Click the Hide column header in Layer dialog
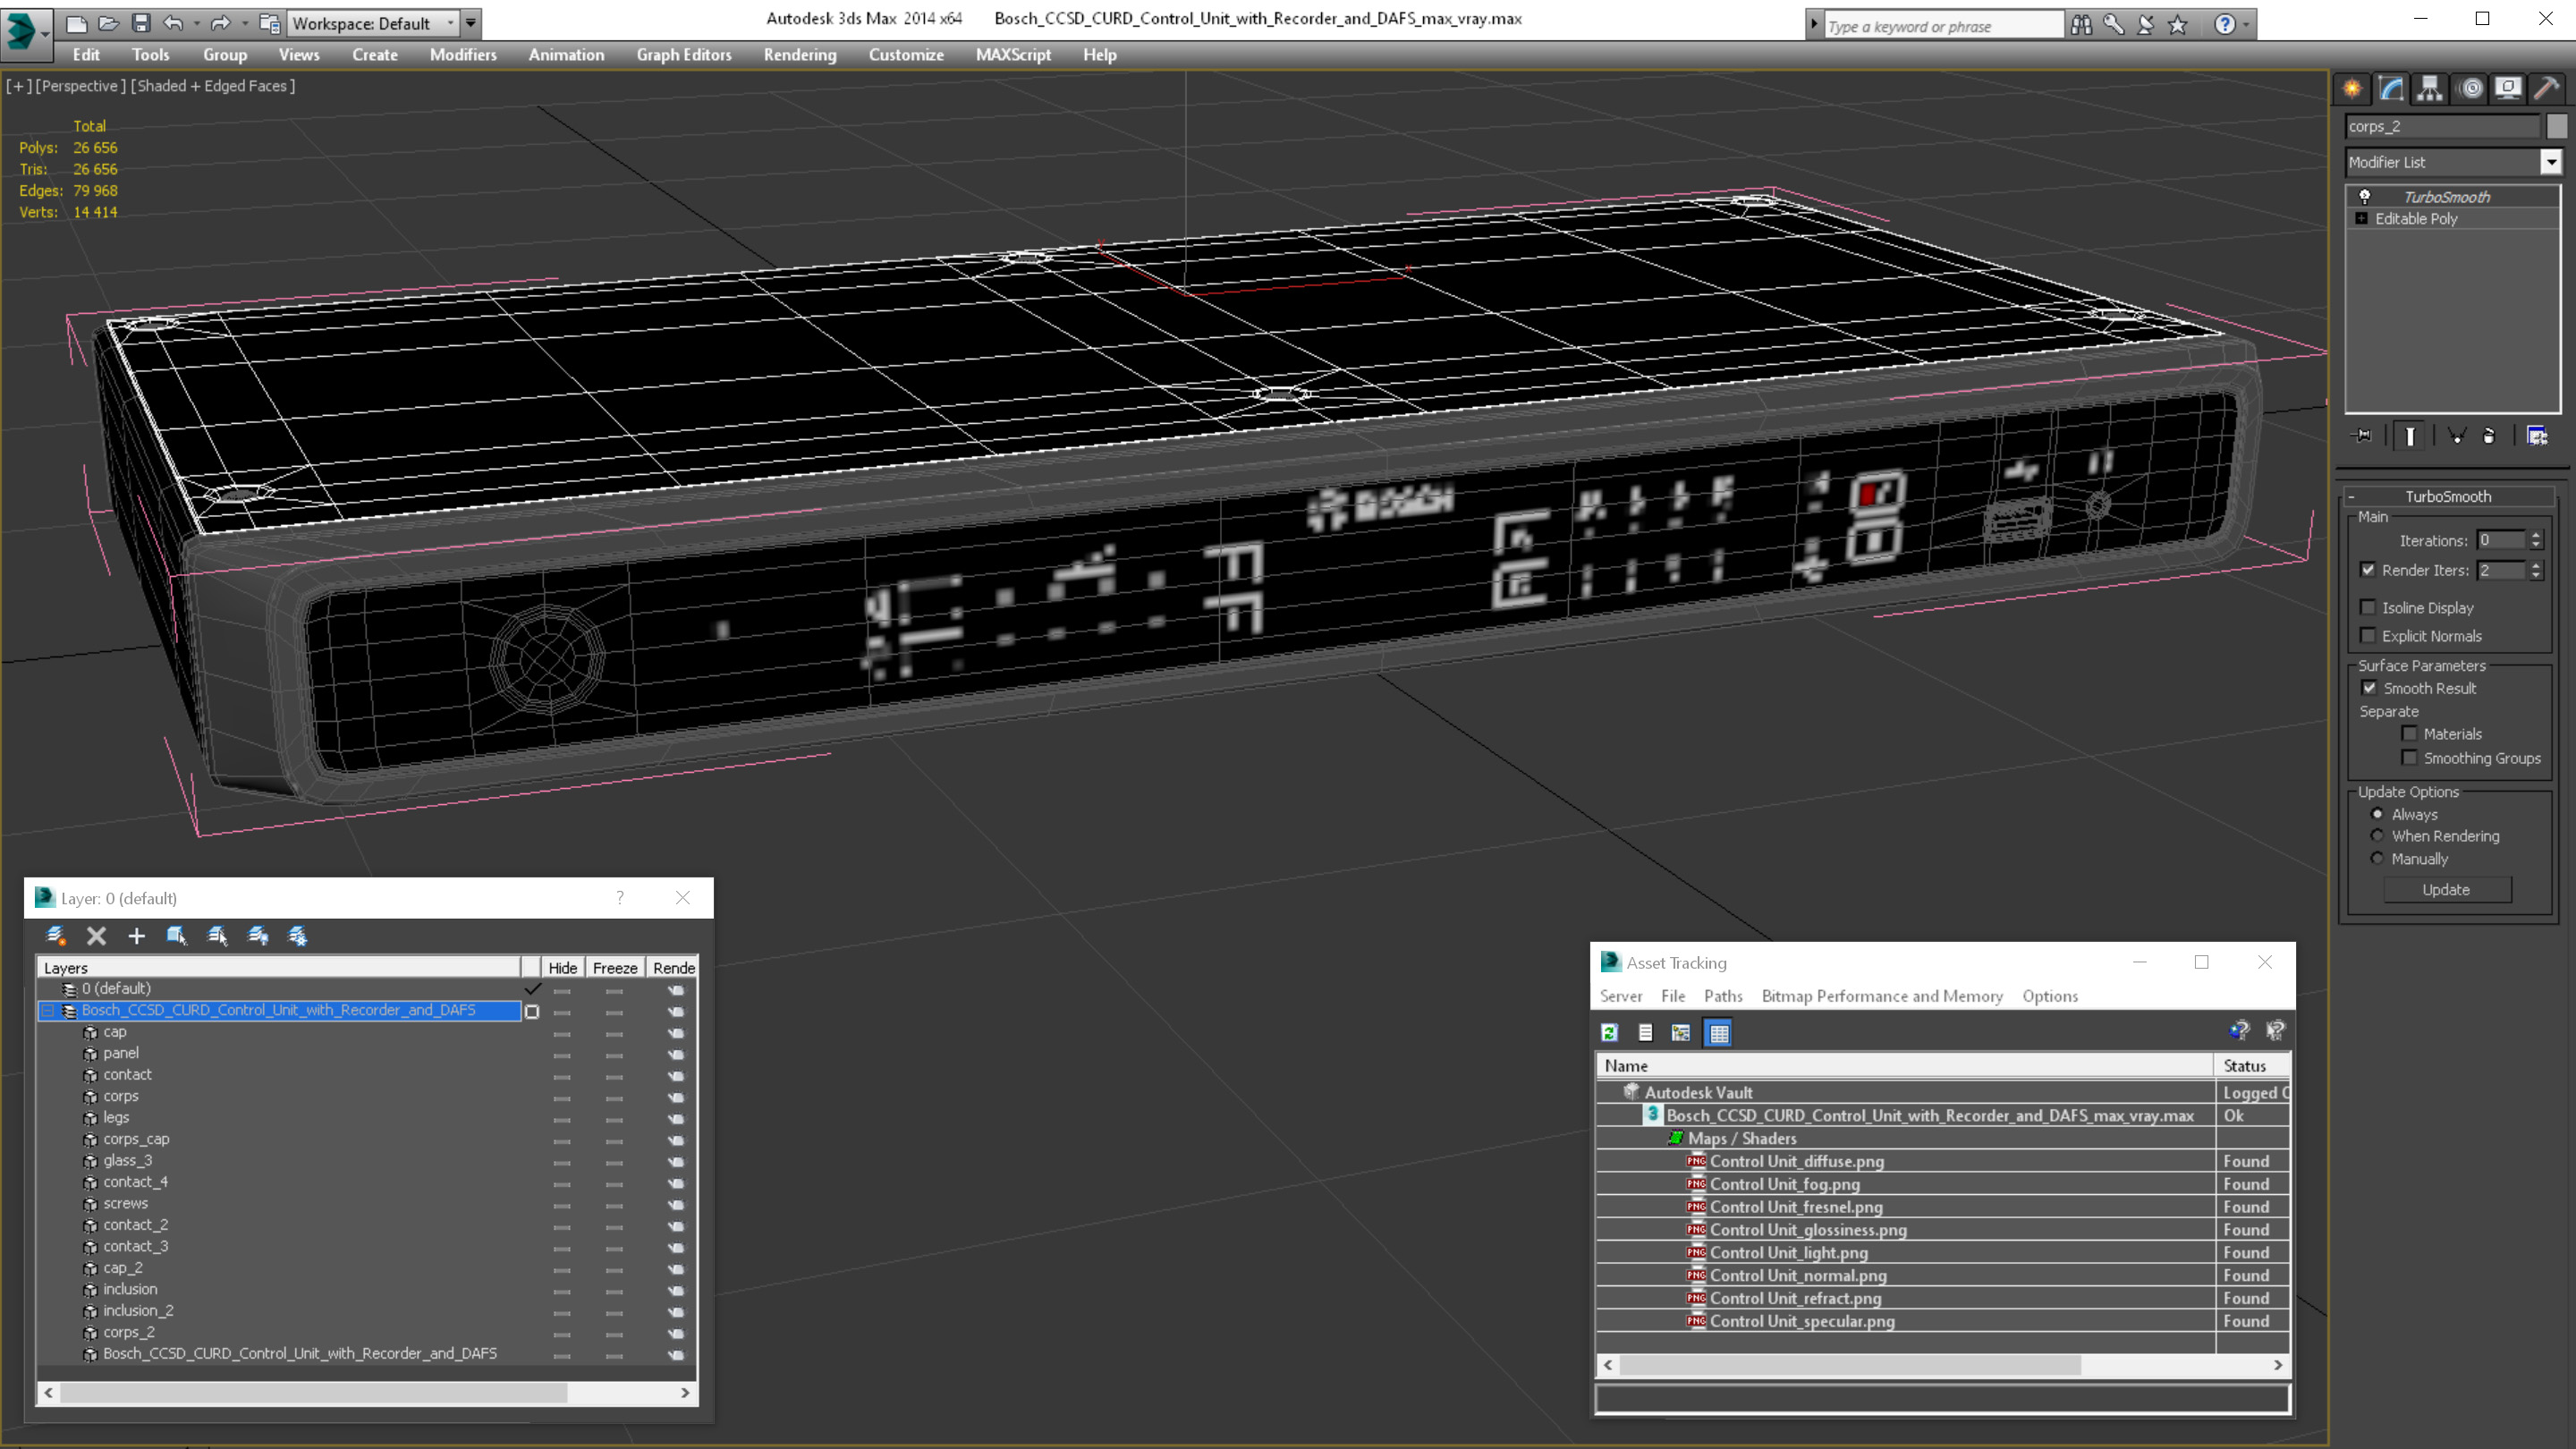The width and height of the screenshot is (2576, 1449). tap(562, 967)
